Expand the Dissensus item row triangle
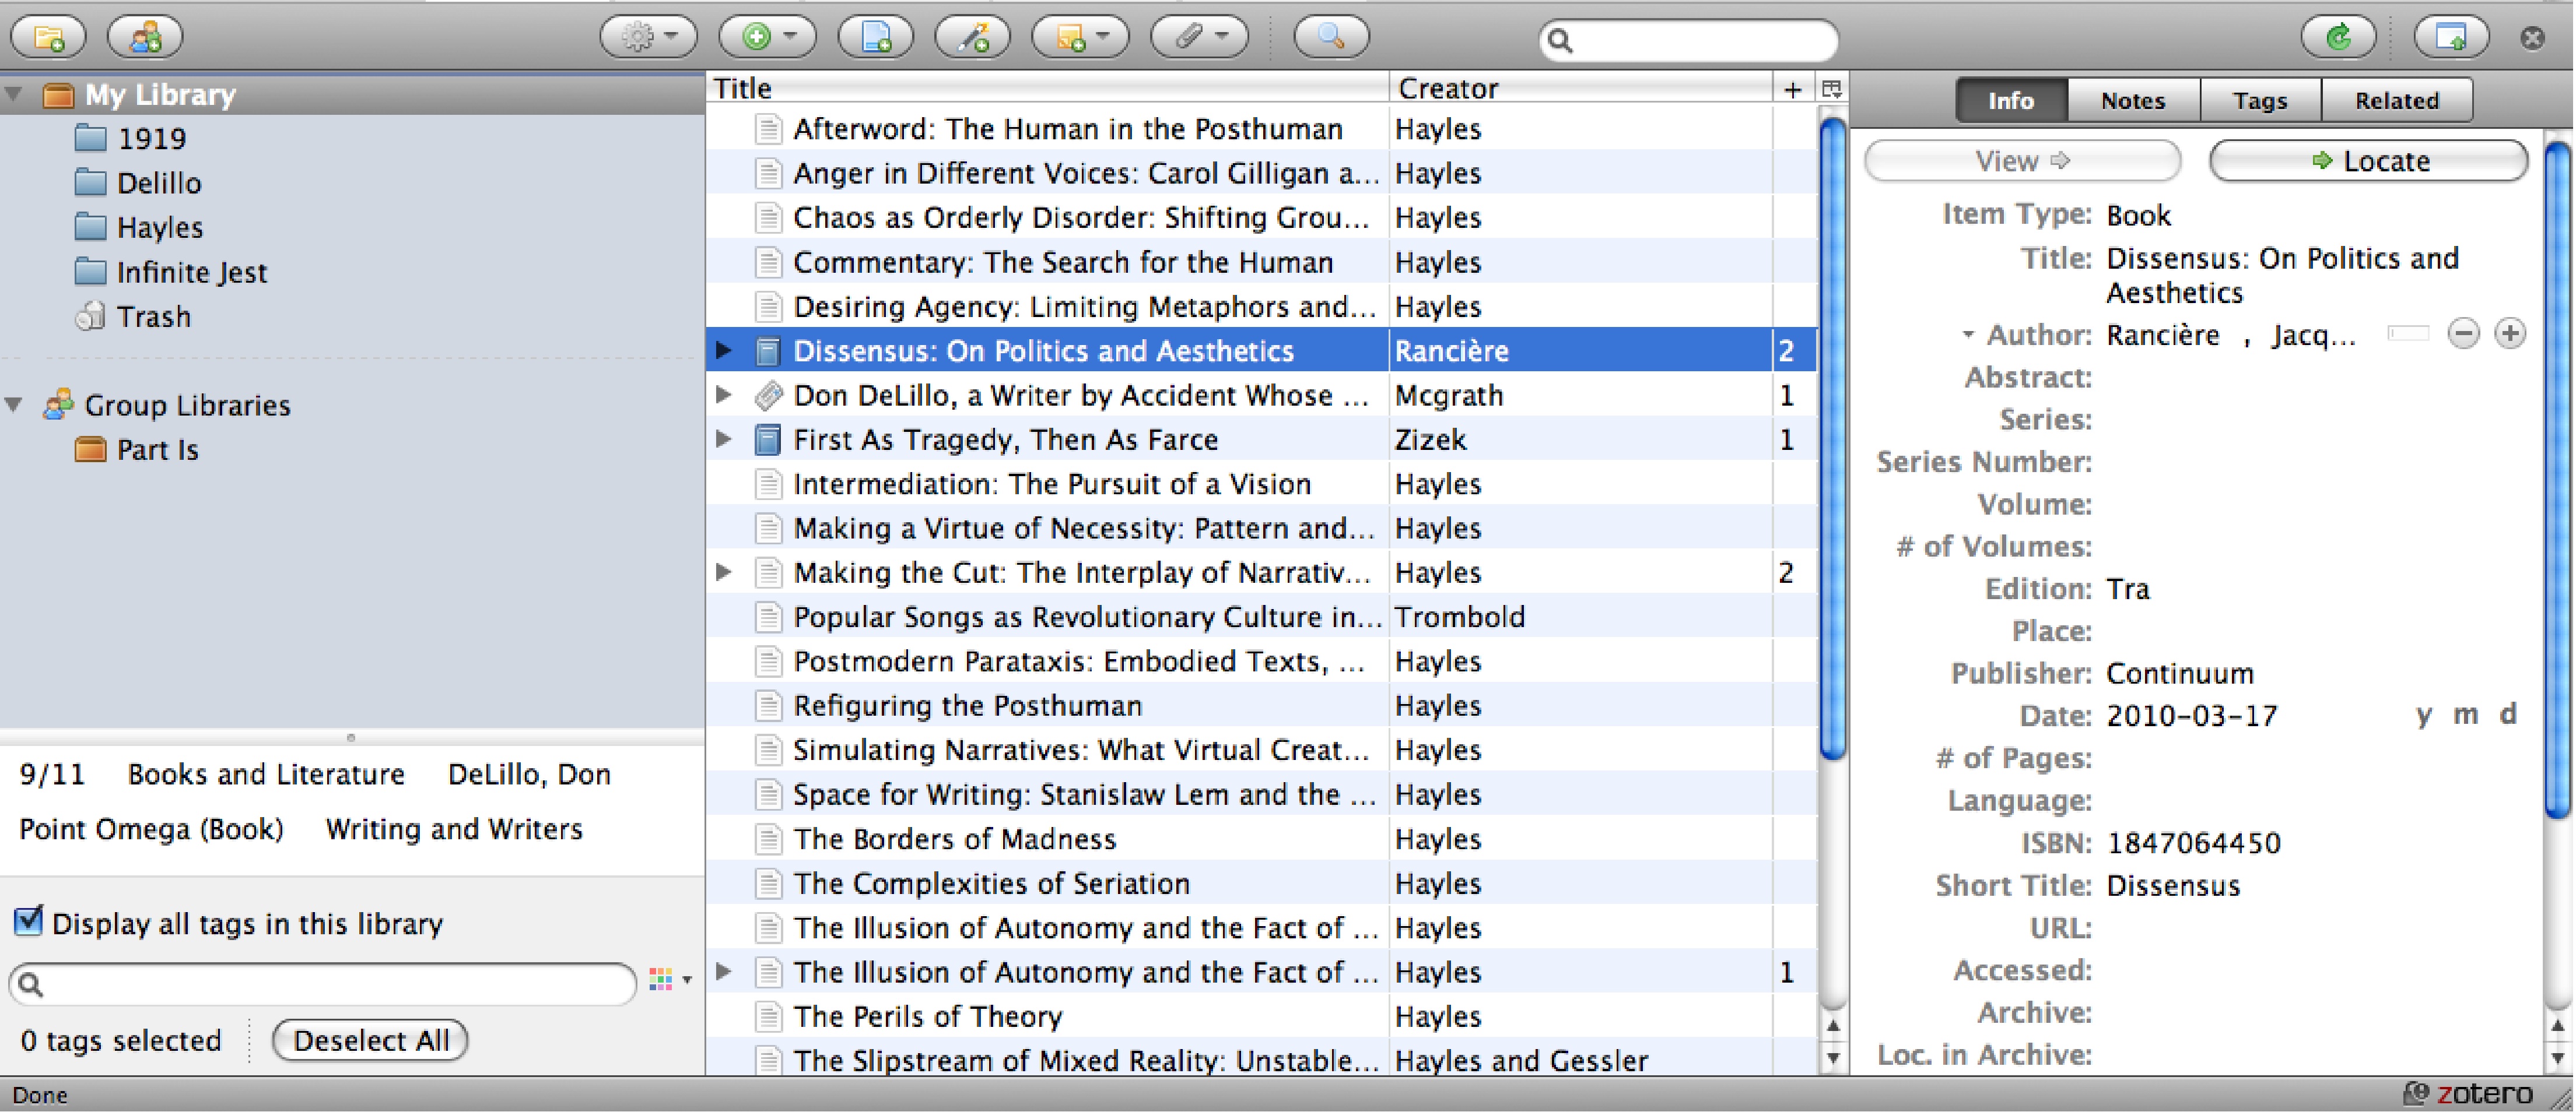The height and width of the screenshot is (1112, 2576). tap(724, 350)
